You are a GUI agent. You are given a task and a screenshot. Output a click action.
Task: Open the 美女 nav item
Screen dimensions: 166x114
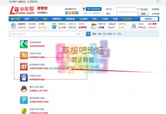45,19
